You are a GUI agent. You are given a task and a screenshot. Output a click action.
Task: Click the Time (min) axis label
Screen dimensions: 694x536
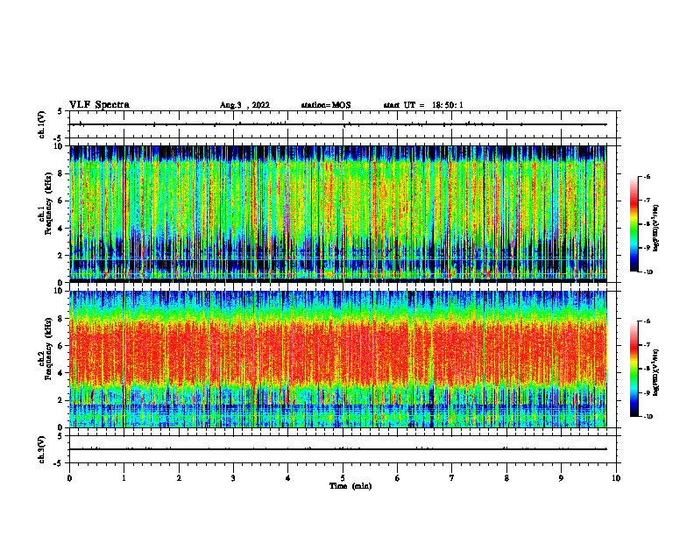click(351, 486)
